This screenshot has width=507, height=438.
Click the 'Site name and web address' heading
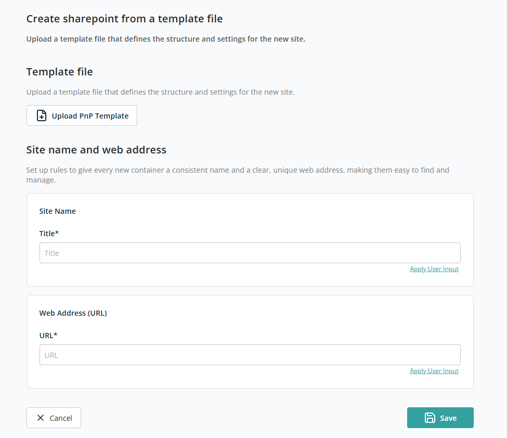pyautogui.click(x=96, y=150)
